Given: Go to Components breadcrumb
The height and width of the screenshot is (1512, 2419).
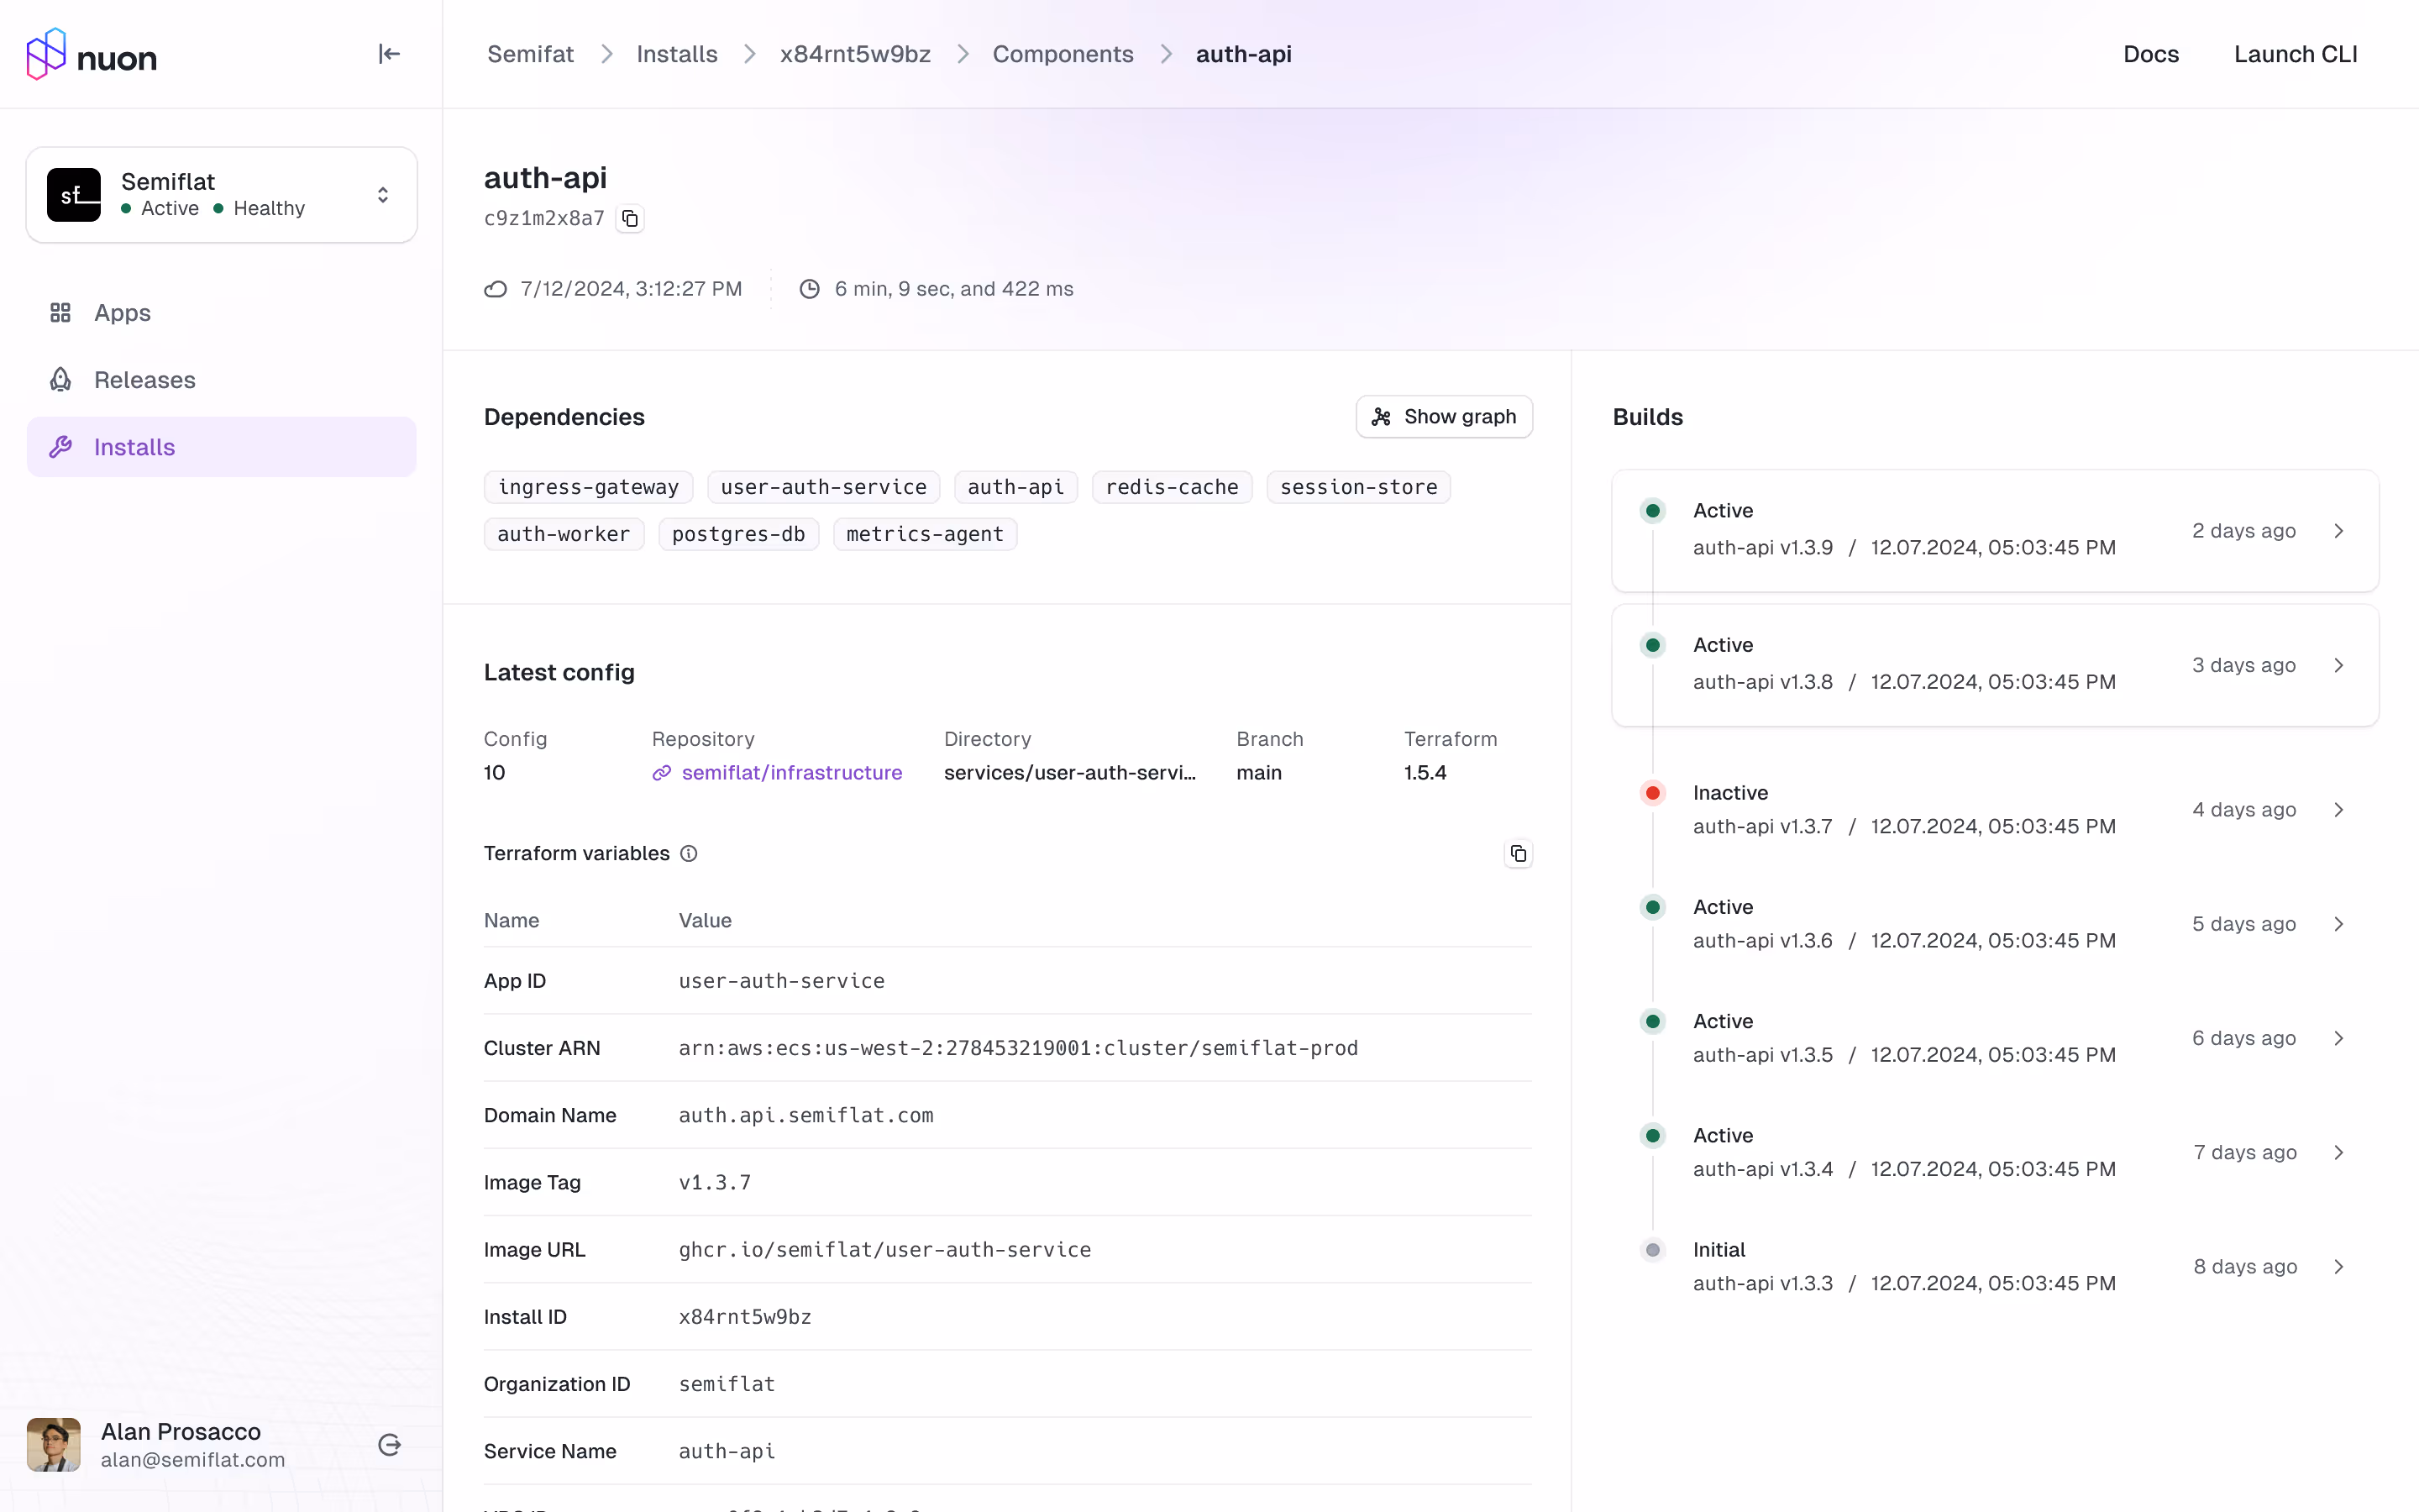Looking at the screenshot, I should (x=1063, y=54).
